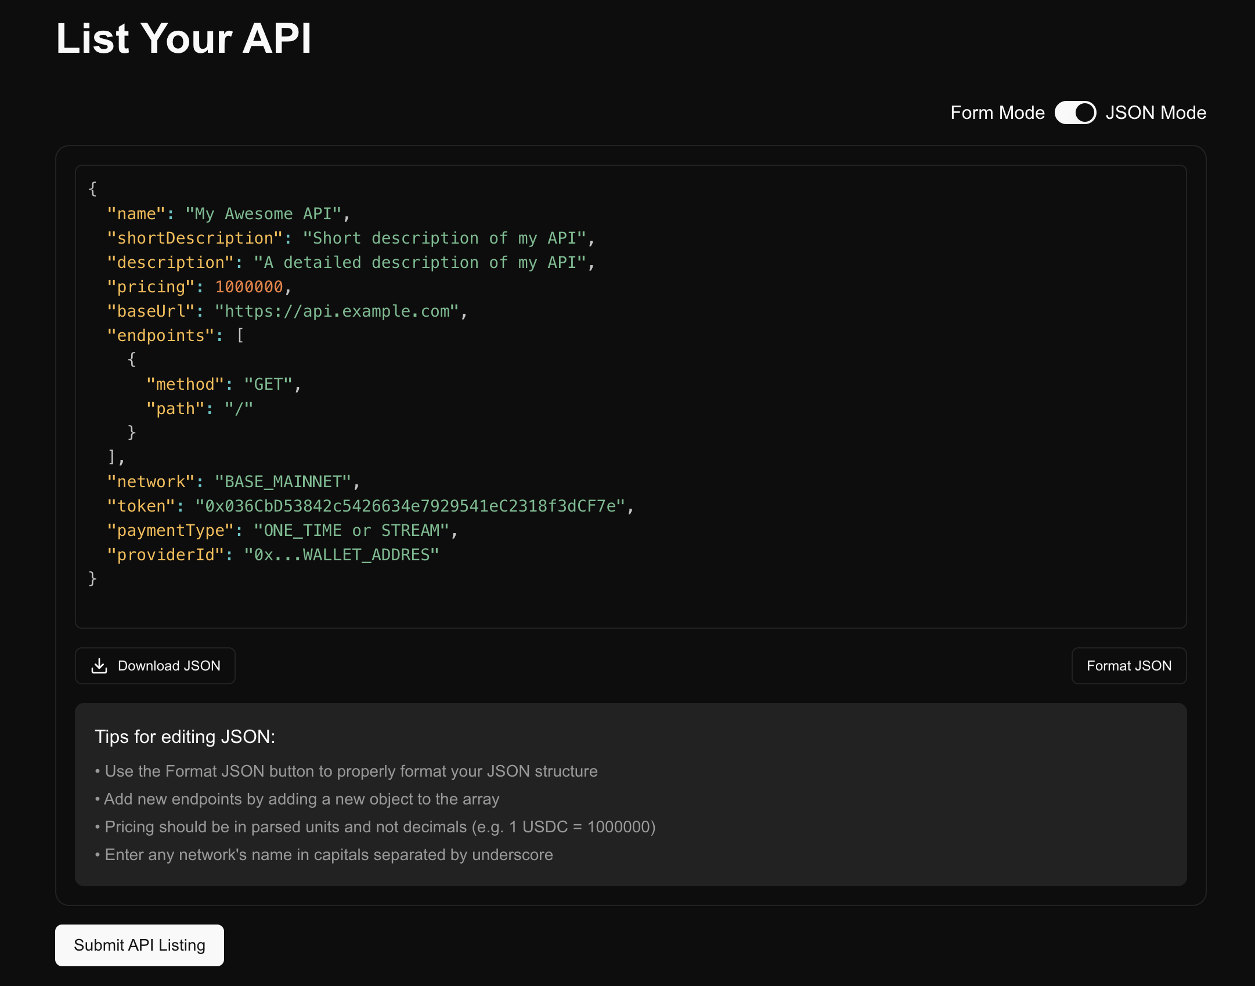Click the token address string

[x=410, y=506]
